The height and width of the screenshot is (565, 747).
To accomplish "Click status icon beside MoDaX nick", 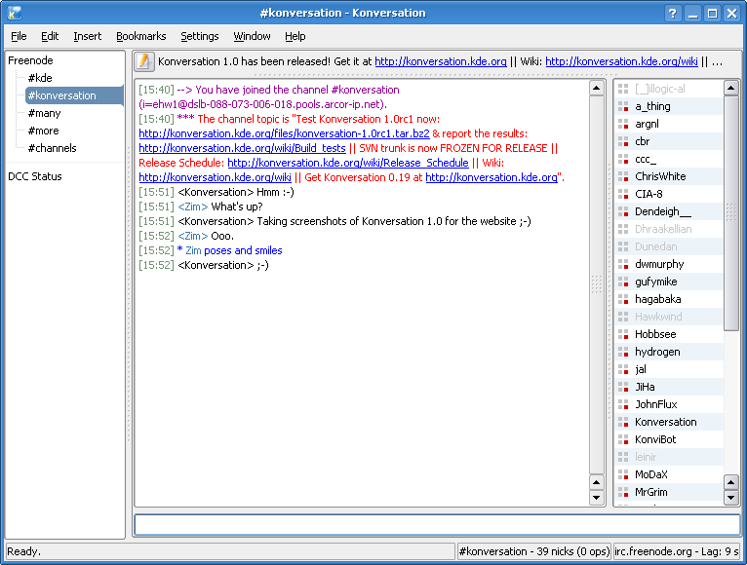I will click(x=623, y=474).
